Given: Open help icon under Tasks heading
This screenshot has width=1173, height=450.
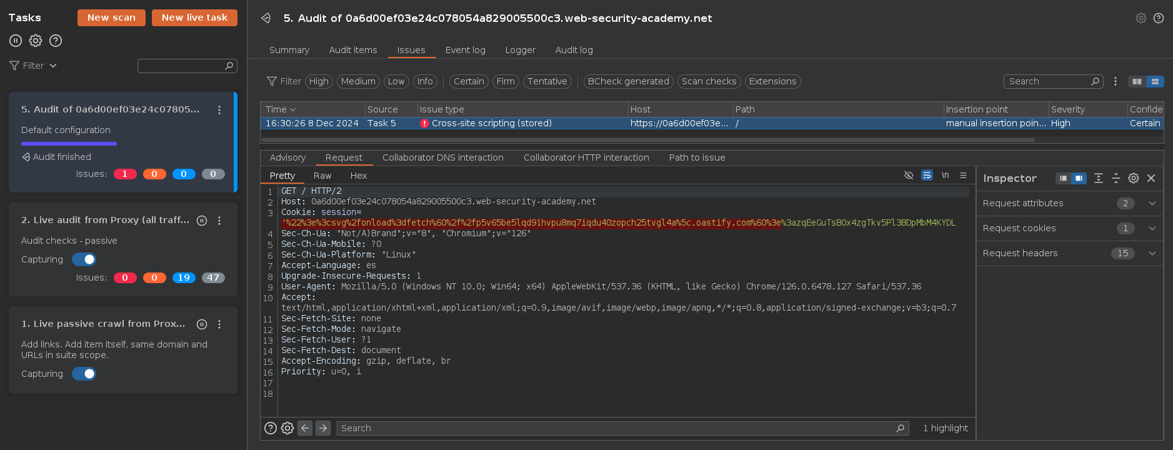Looking at the screenshot, I should (x=56, y=41).
